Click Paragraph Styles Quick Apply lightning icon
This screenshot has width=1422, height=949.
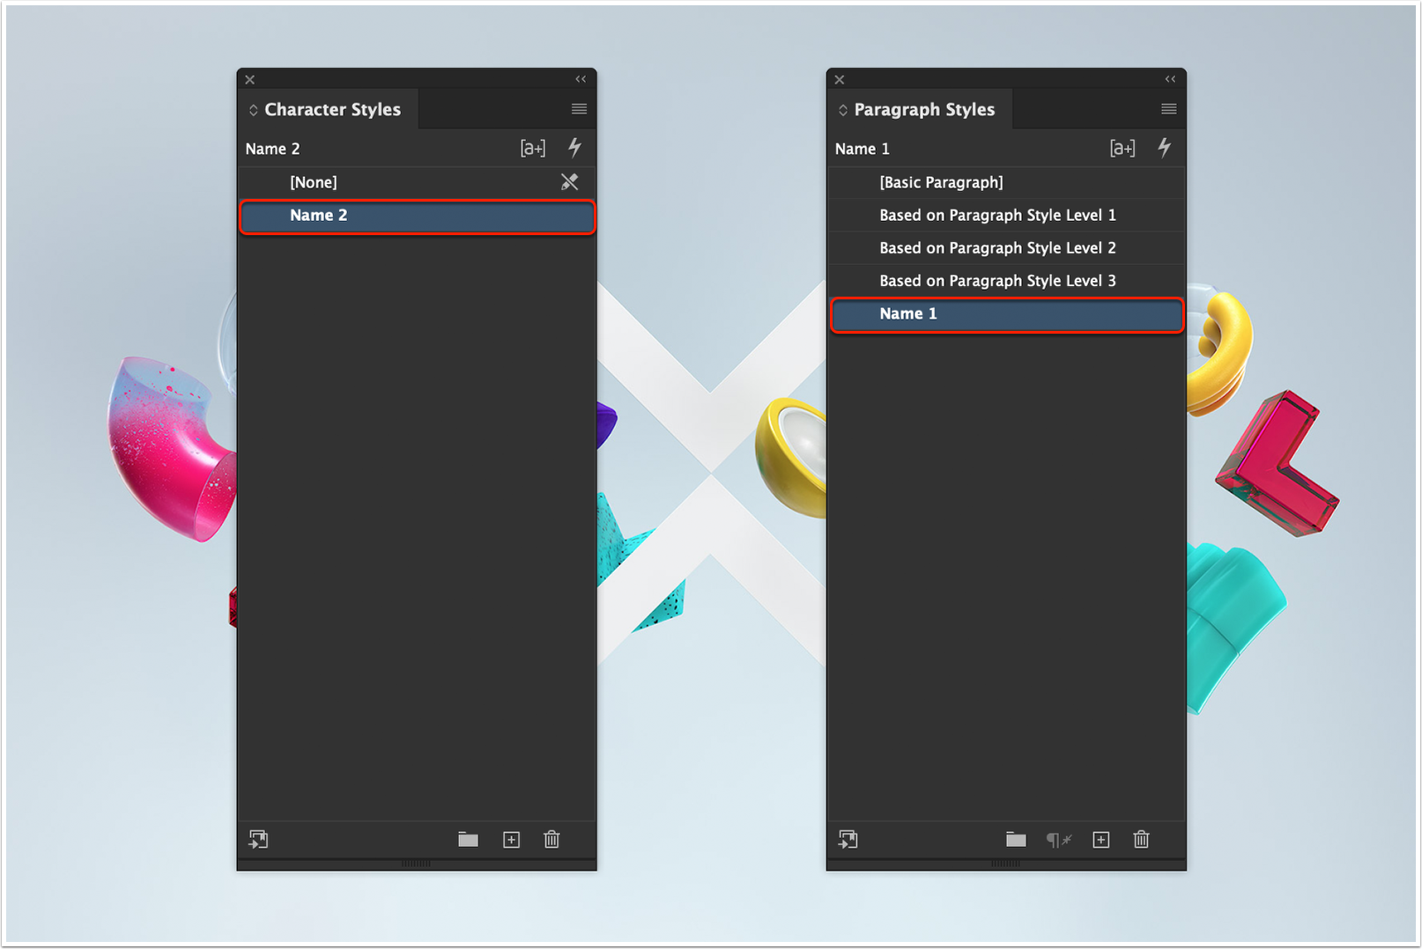(x=1164, y=148)
